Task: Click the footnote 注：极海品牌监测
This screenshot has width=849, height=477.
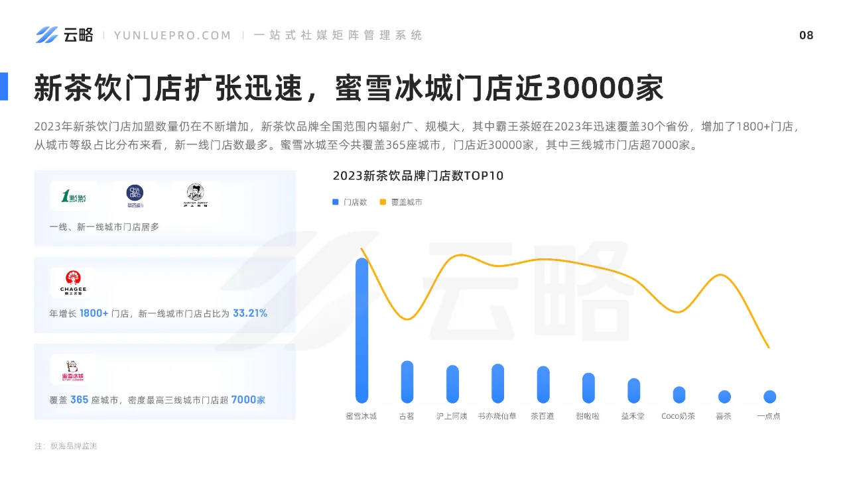Action: [x=66, y=446]
